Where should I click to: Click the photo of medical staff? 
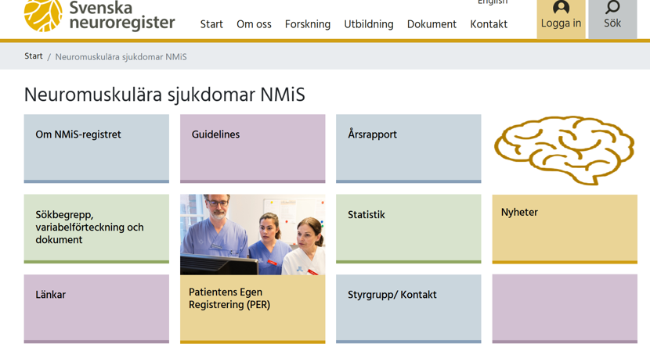[x=252, y=234]
